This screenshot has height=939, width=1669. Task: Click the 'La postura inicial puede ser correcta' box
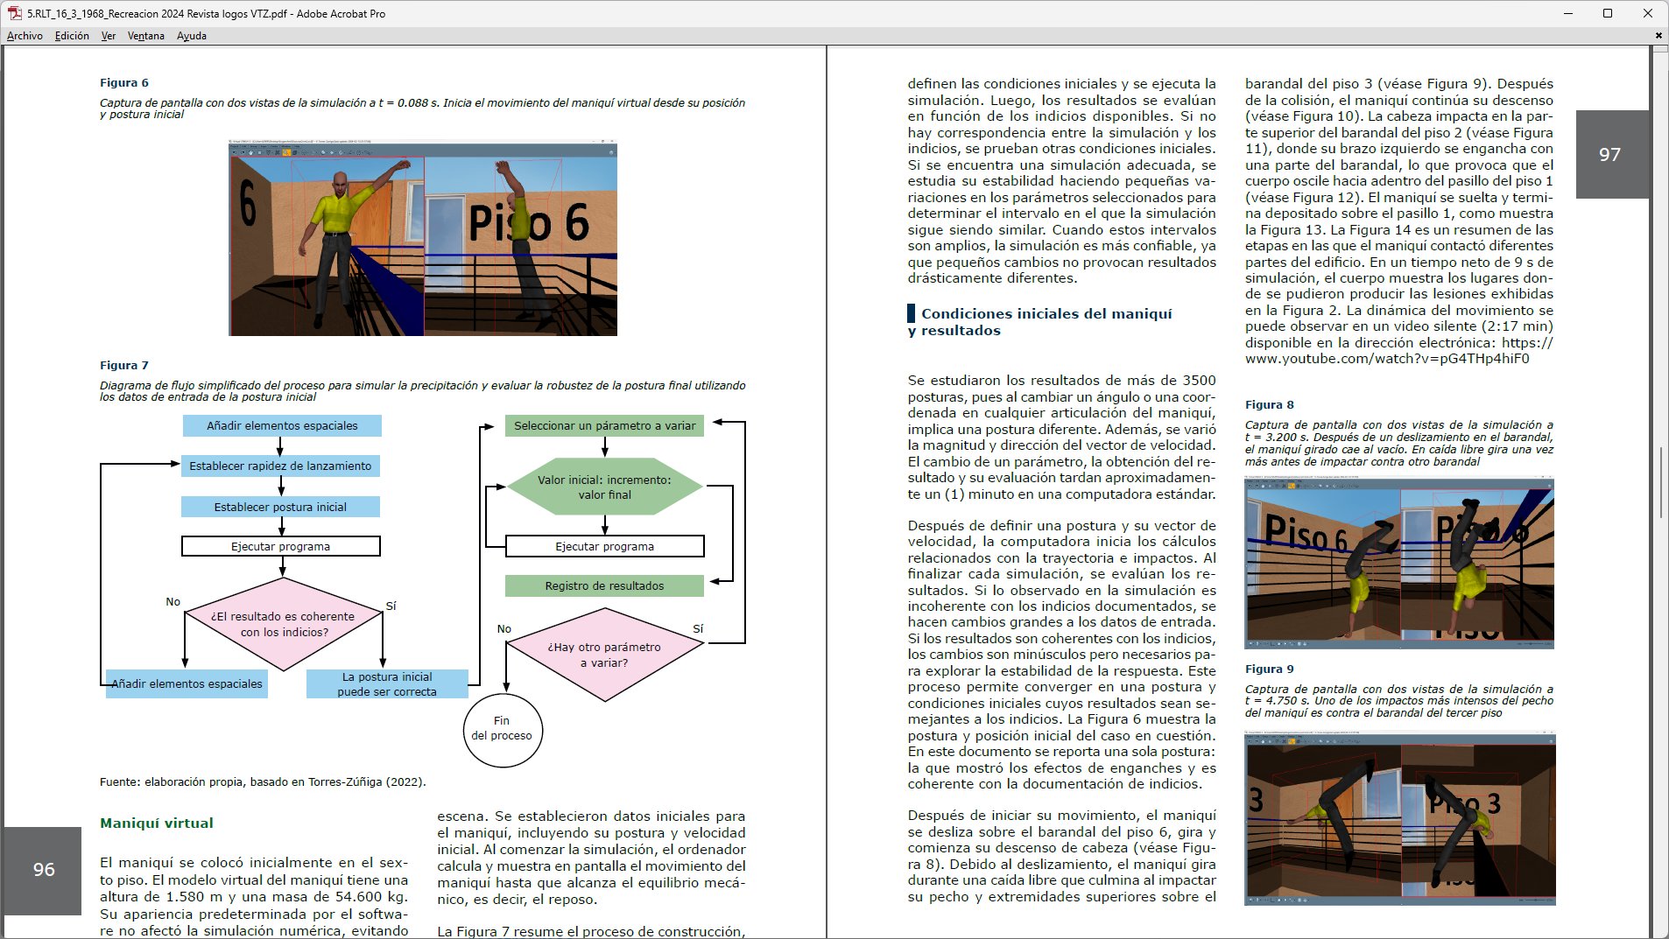[x=387, y=683]
